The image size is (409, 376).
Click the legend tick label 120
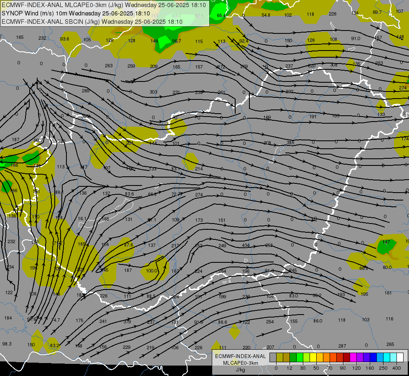[x=356, y=368]
